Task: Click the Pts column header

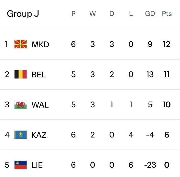Action: (x=167, y=14)
